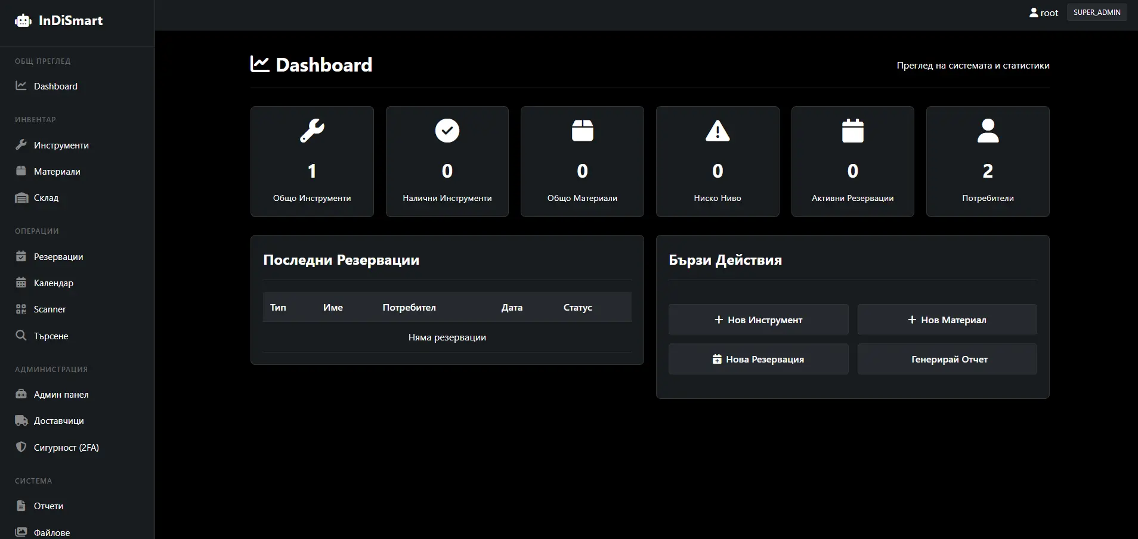Click the checkmark icon in Налични Инструменти card
Viewport: 1138px width, 539px height.
tap(447, 131)
